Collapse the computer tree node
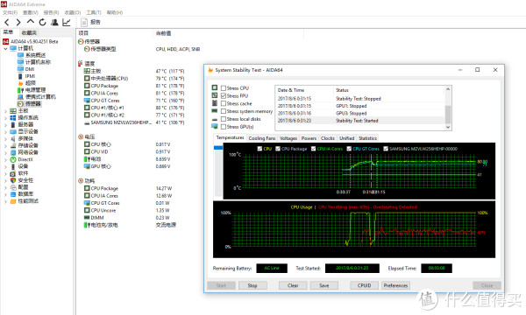 (x=5, y=48)
